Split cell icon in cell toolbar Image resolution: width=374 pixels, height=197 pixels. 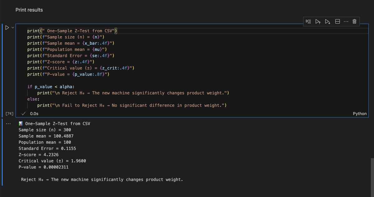[337, 21]
